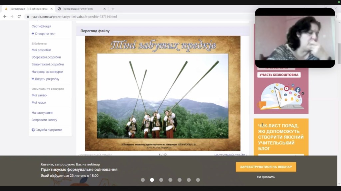Open a new browser tab
341x191 pixels.
coord(113,9)
